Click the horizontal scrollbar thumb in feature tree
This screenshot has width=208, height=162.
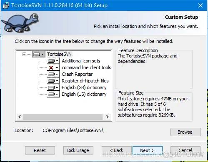coord(63,117)
